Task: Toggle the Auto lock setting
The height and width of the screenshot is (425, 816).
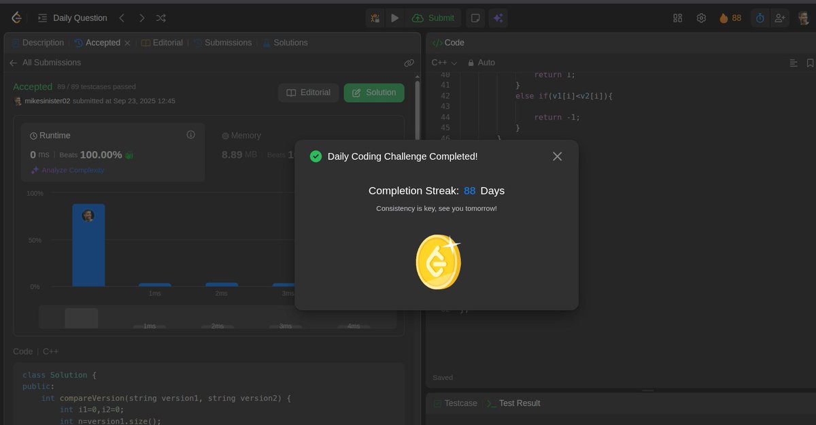Action: tap(481, 63)
